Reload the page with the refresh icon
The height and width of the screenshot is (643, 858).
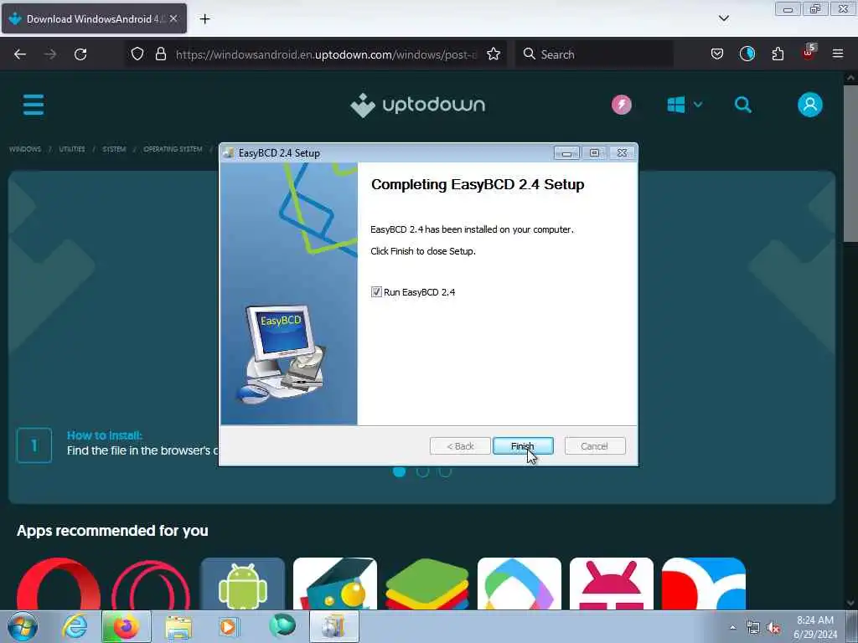point(80,54)
